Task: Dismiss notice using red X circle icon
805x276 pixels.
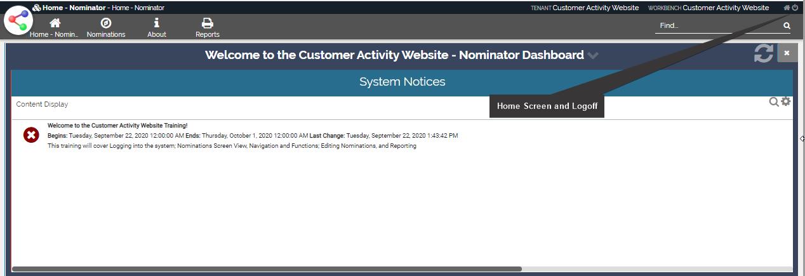Action: (x=31, y=135)
